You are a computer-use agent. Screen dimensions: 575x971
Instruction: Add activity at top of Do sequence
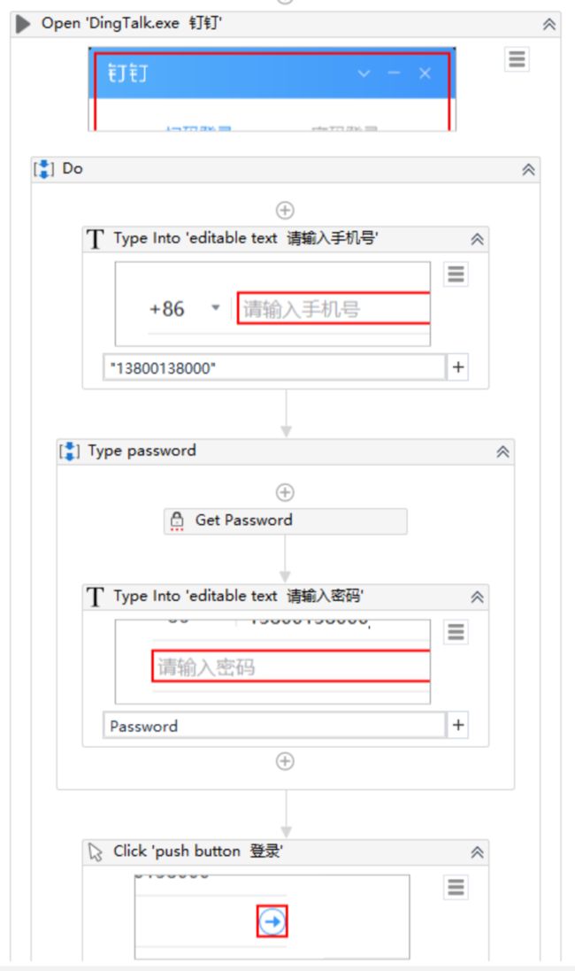pyautogui.click(x=285, y=211)
